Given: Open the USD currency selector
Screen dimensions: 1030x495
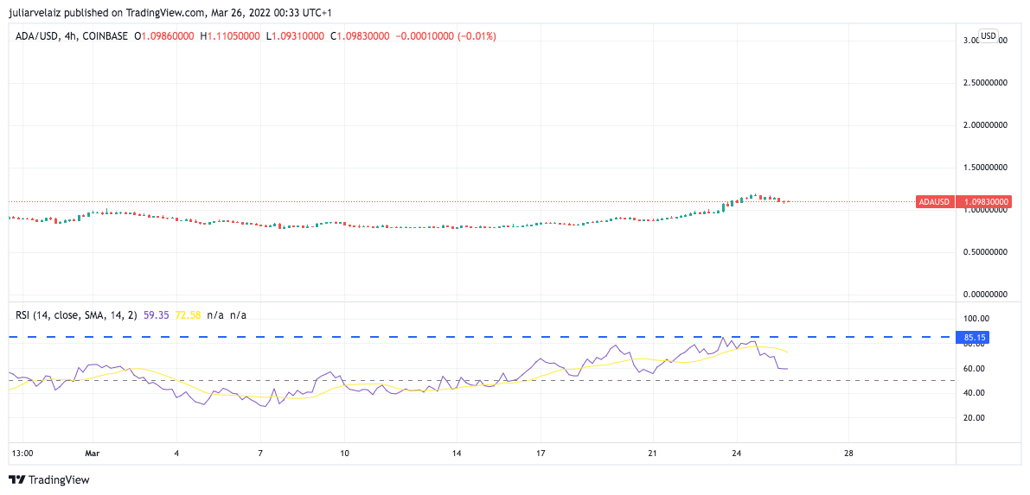Looking at the screenshot, I should tap(988, 36).
